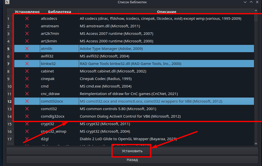This screenshot has width=262, height=166.
Task: Click red X status for cnc_ddraw
Action: click(27, 94)
